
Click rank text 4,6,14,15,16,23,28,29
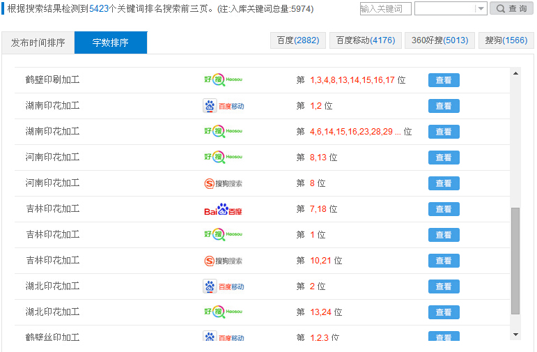click(x=351, y=132)
